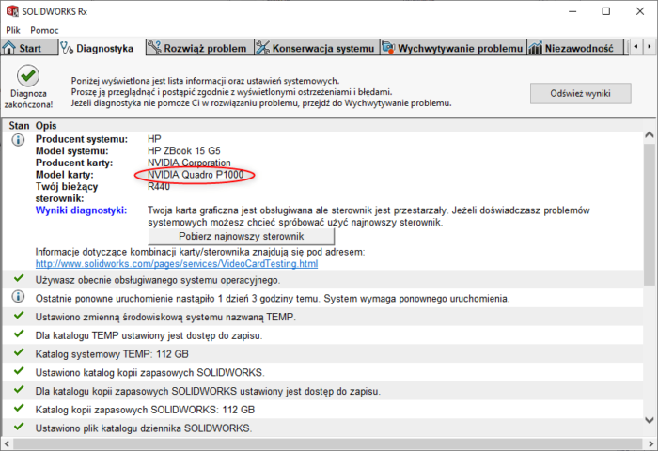Open the VideoCardTesting.html link
This screenshot has width=658, height=451.
coord(177,263)
